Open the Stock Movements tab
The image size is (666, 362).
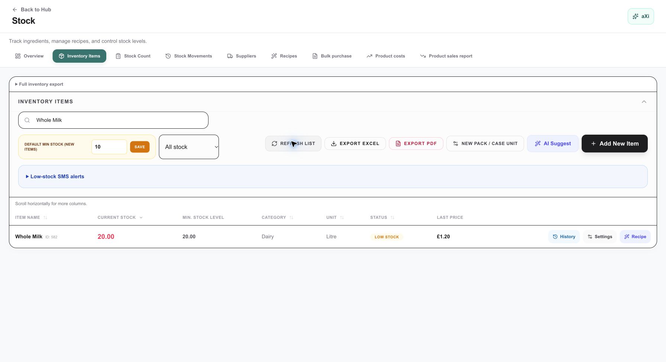(x=189, y=56)
